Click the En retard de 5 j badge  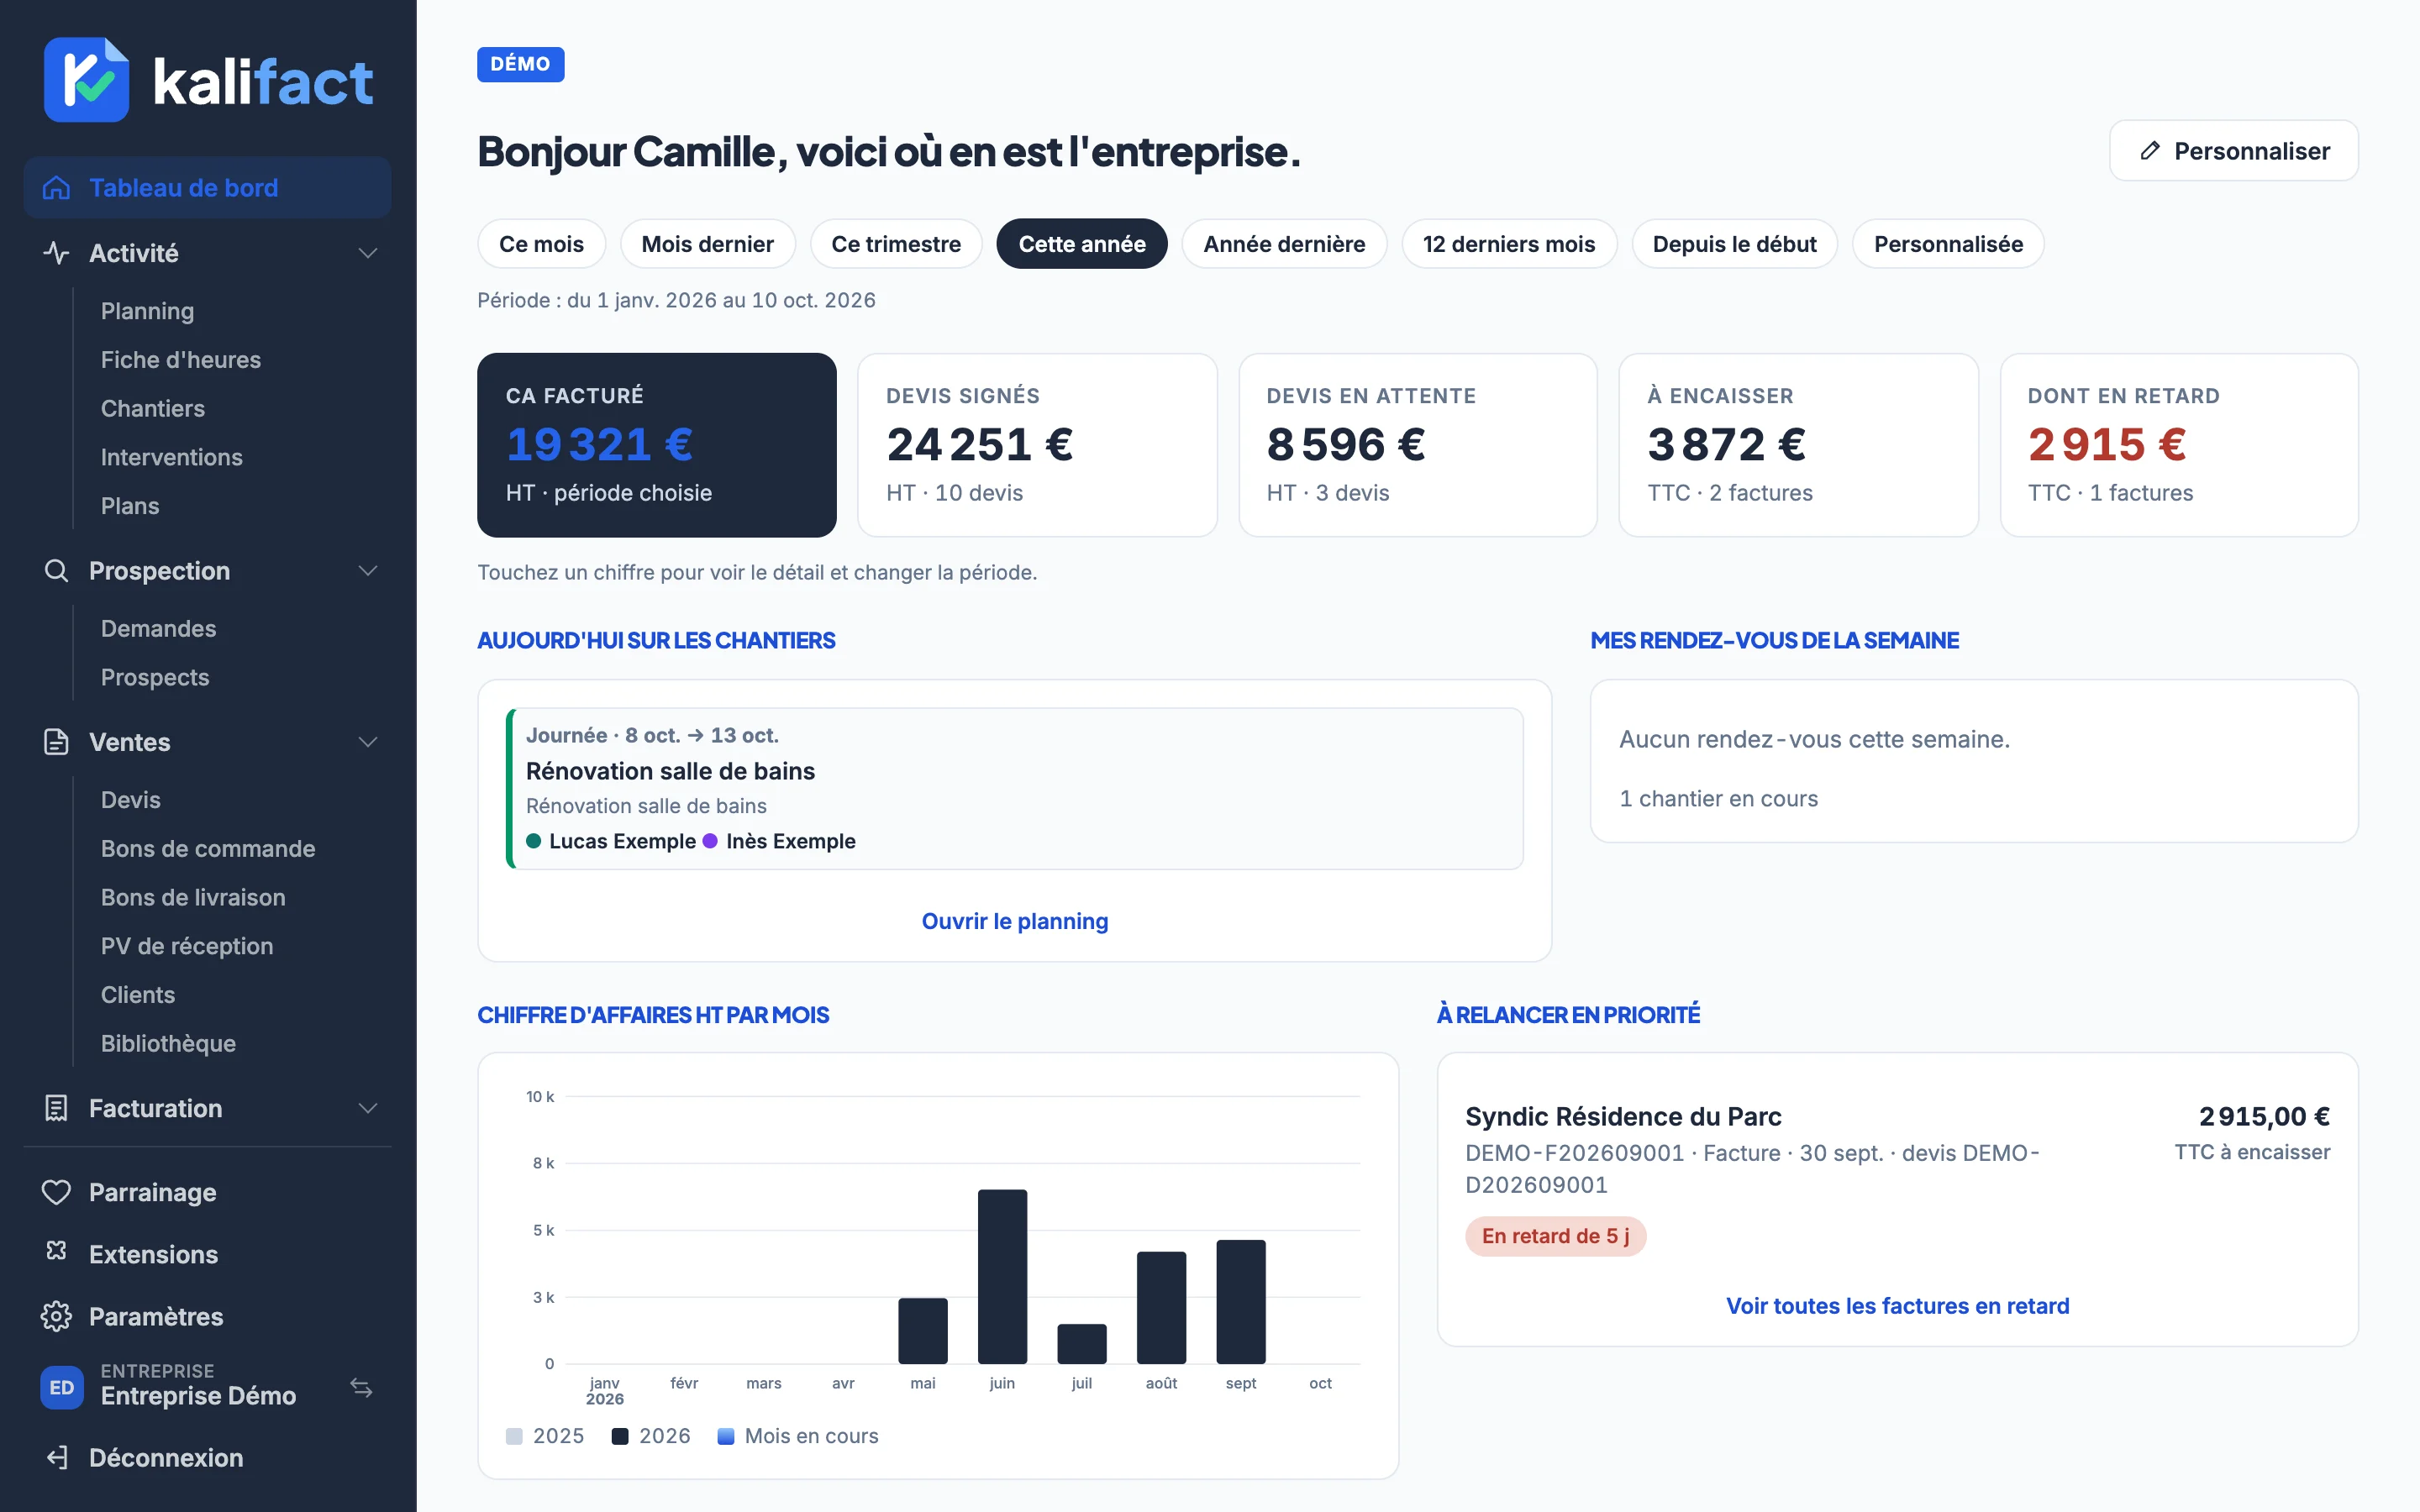(x=1555, y=1237)
